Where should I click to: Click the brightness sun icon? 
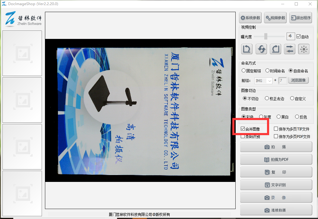[304, 49]
